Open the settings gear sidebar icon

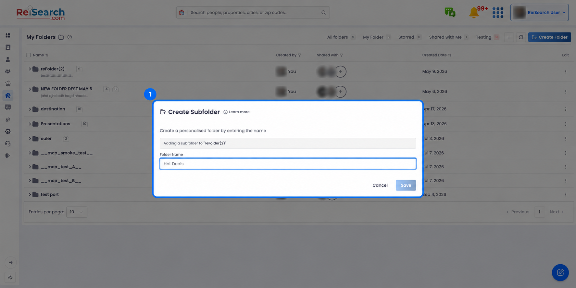8,131
